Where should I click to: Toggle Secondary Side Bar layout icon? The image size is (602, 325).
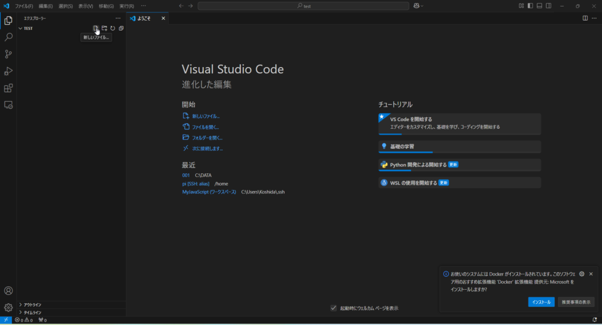(x=549, y=6)
